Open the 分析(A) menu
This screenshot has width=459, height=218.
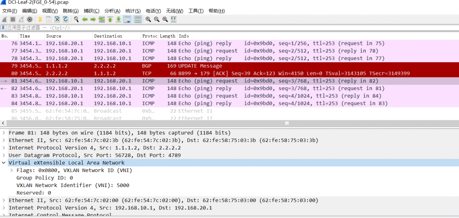click(x=112, y=11)
